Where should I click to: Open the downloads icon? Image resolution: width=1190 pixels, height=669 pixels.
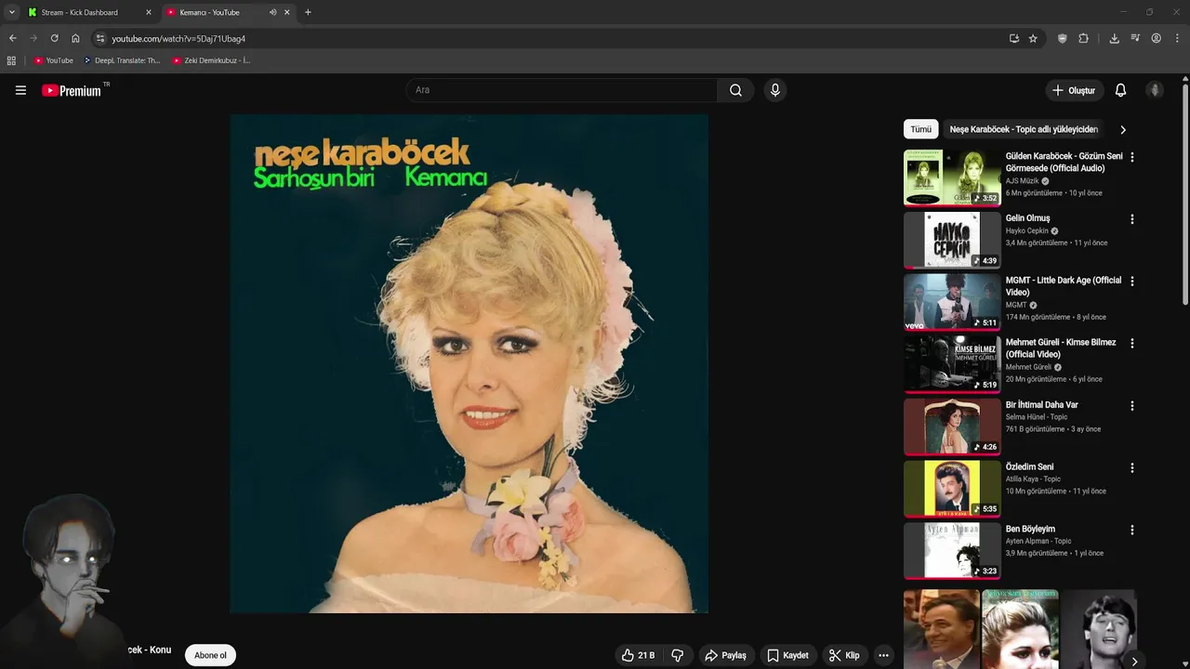1114,38
